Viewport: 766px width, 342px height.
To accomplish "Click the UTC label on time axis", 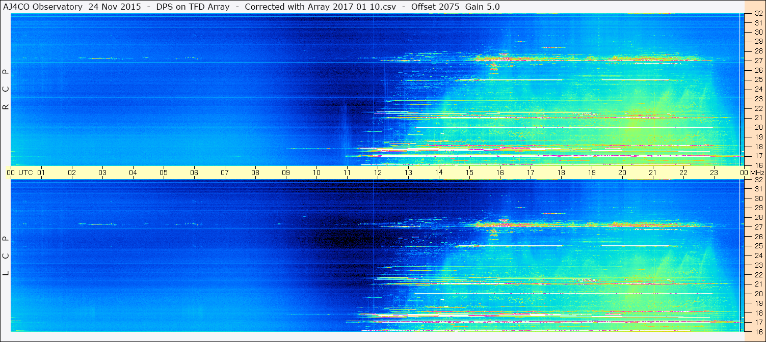I will click(25, 173).
